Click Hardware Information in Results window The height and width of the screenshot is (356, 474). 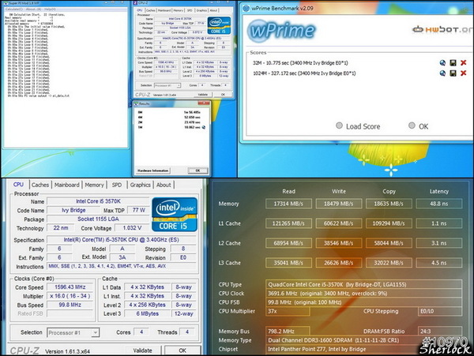point(153,169)
